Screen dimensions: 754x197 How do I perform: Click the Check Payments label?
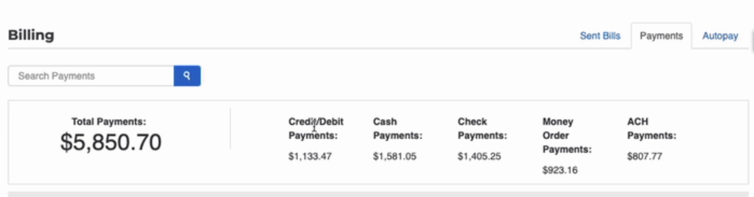(x=482, y=129)
